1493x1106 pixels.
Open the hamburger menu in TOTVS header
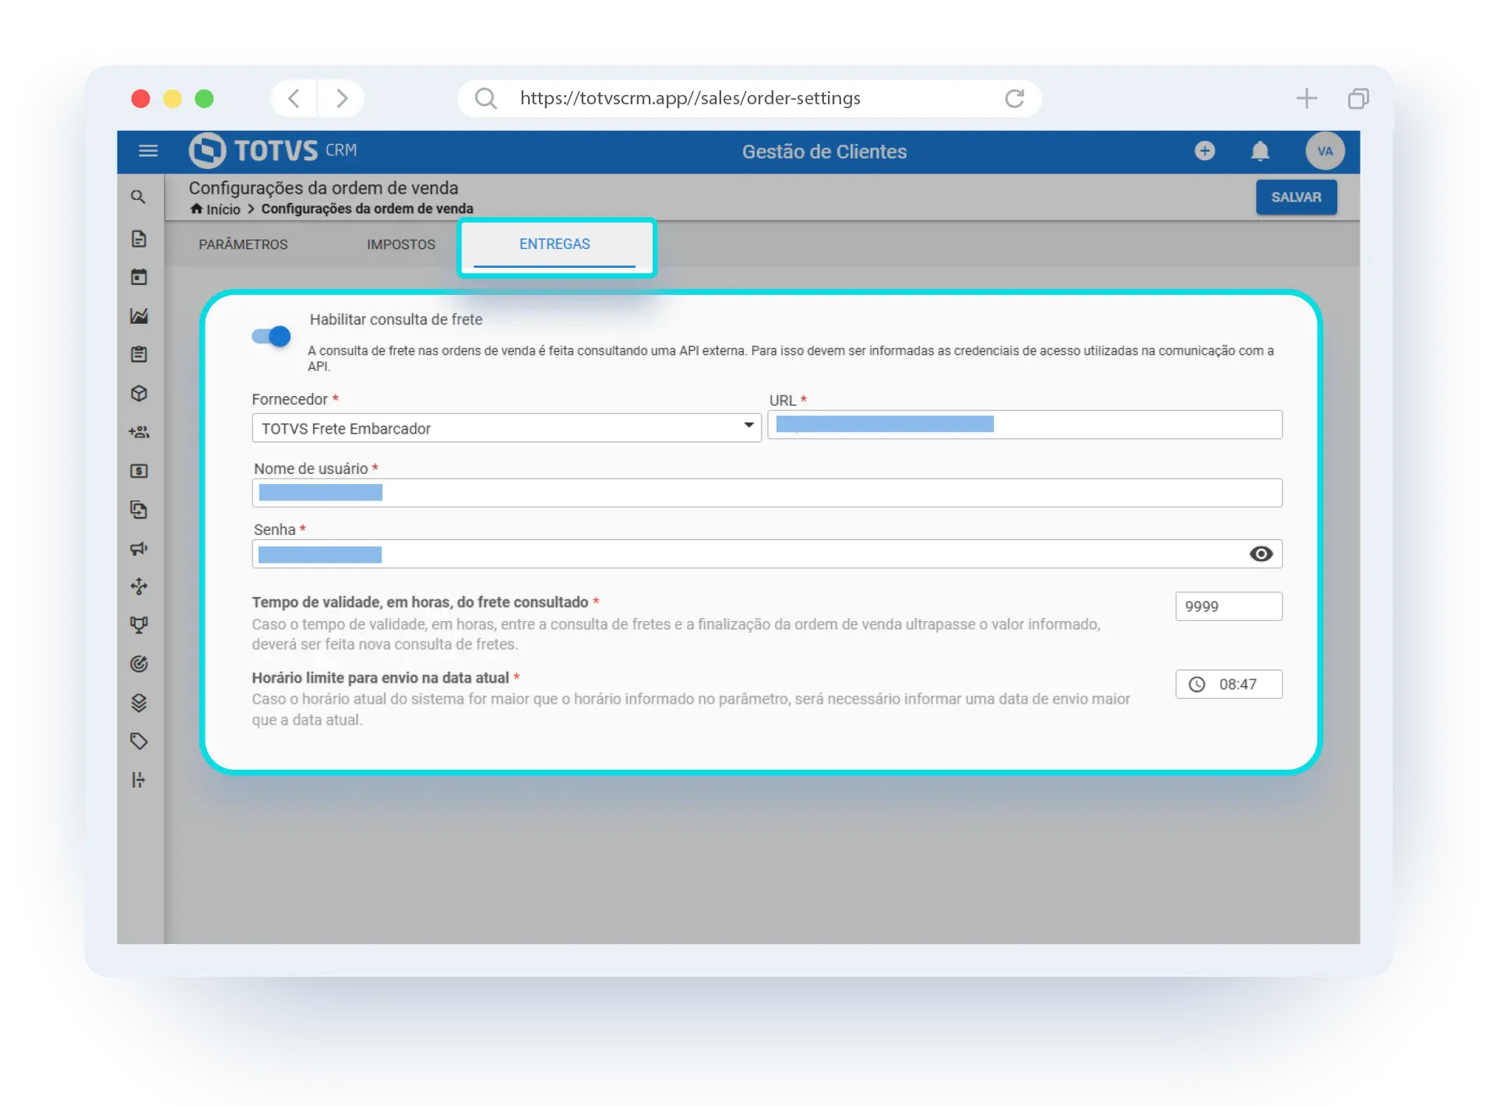[x=148, y=151]
